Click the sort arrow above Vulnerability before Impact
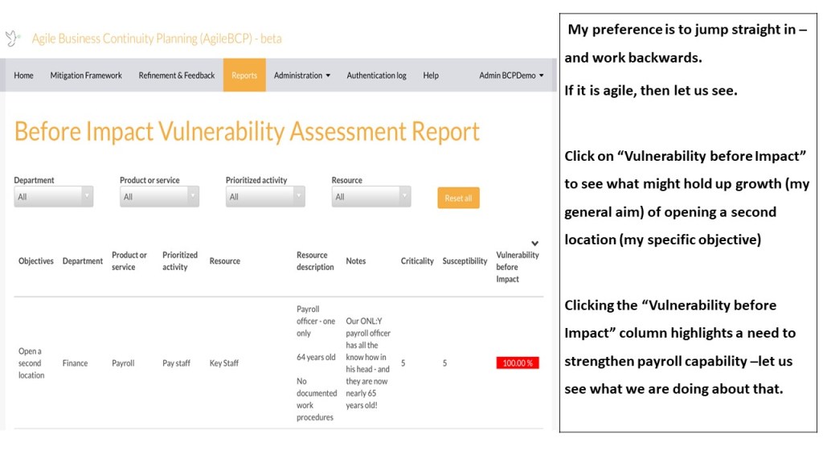The height and width of the screenshot is (463, 823). pyautogui.click(x=535, y=243)
